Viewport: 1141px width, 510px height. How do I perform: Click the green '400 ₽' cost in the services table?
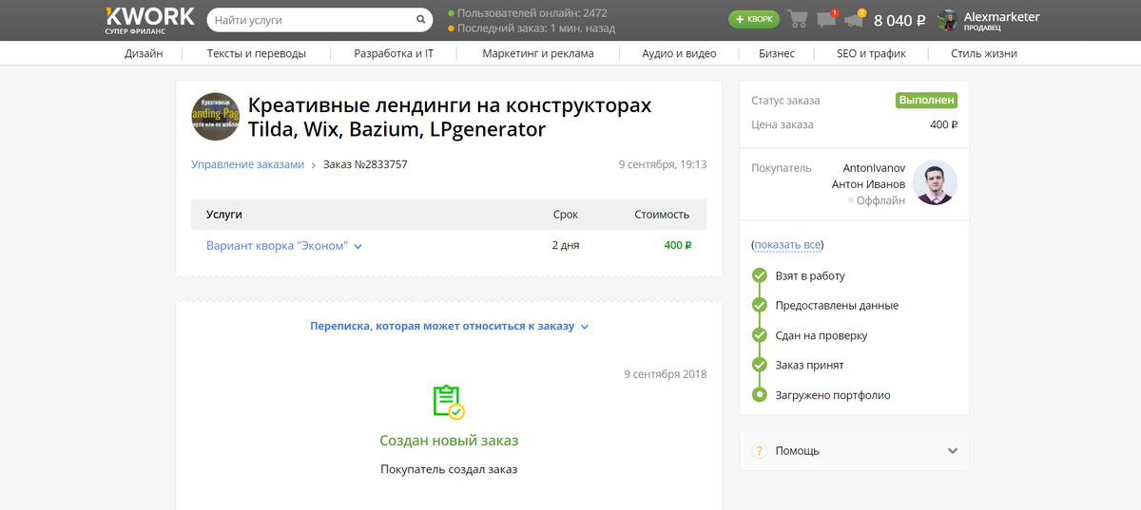point(677,245)
